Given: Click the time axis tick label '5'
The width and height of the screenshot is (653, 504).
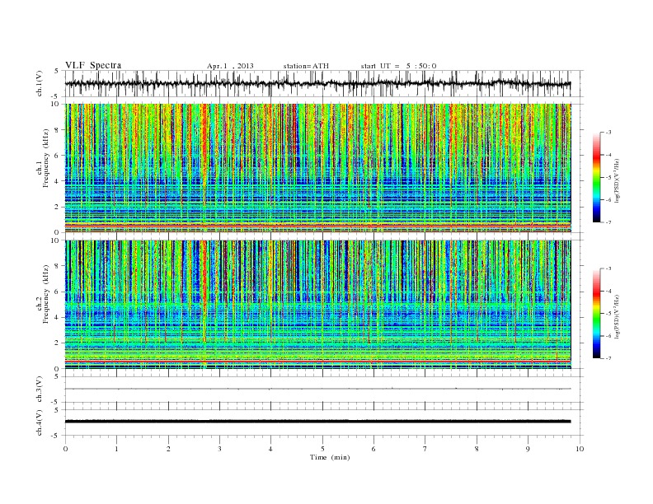Looking at the screenshot, I should (322, 449).
